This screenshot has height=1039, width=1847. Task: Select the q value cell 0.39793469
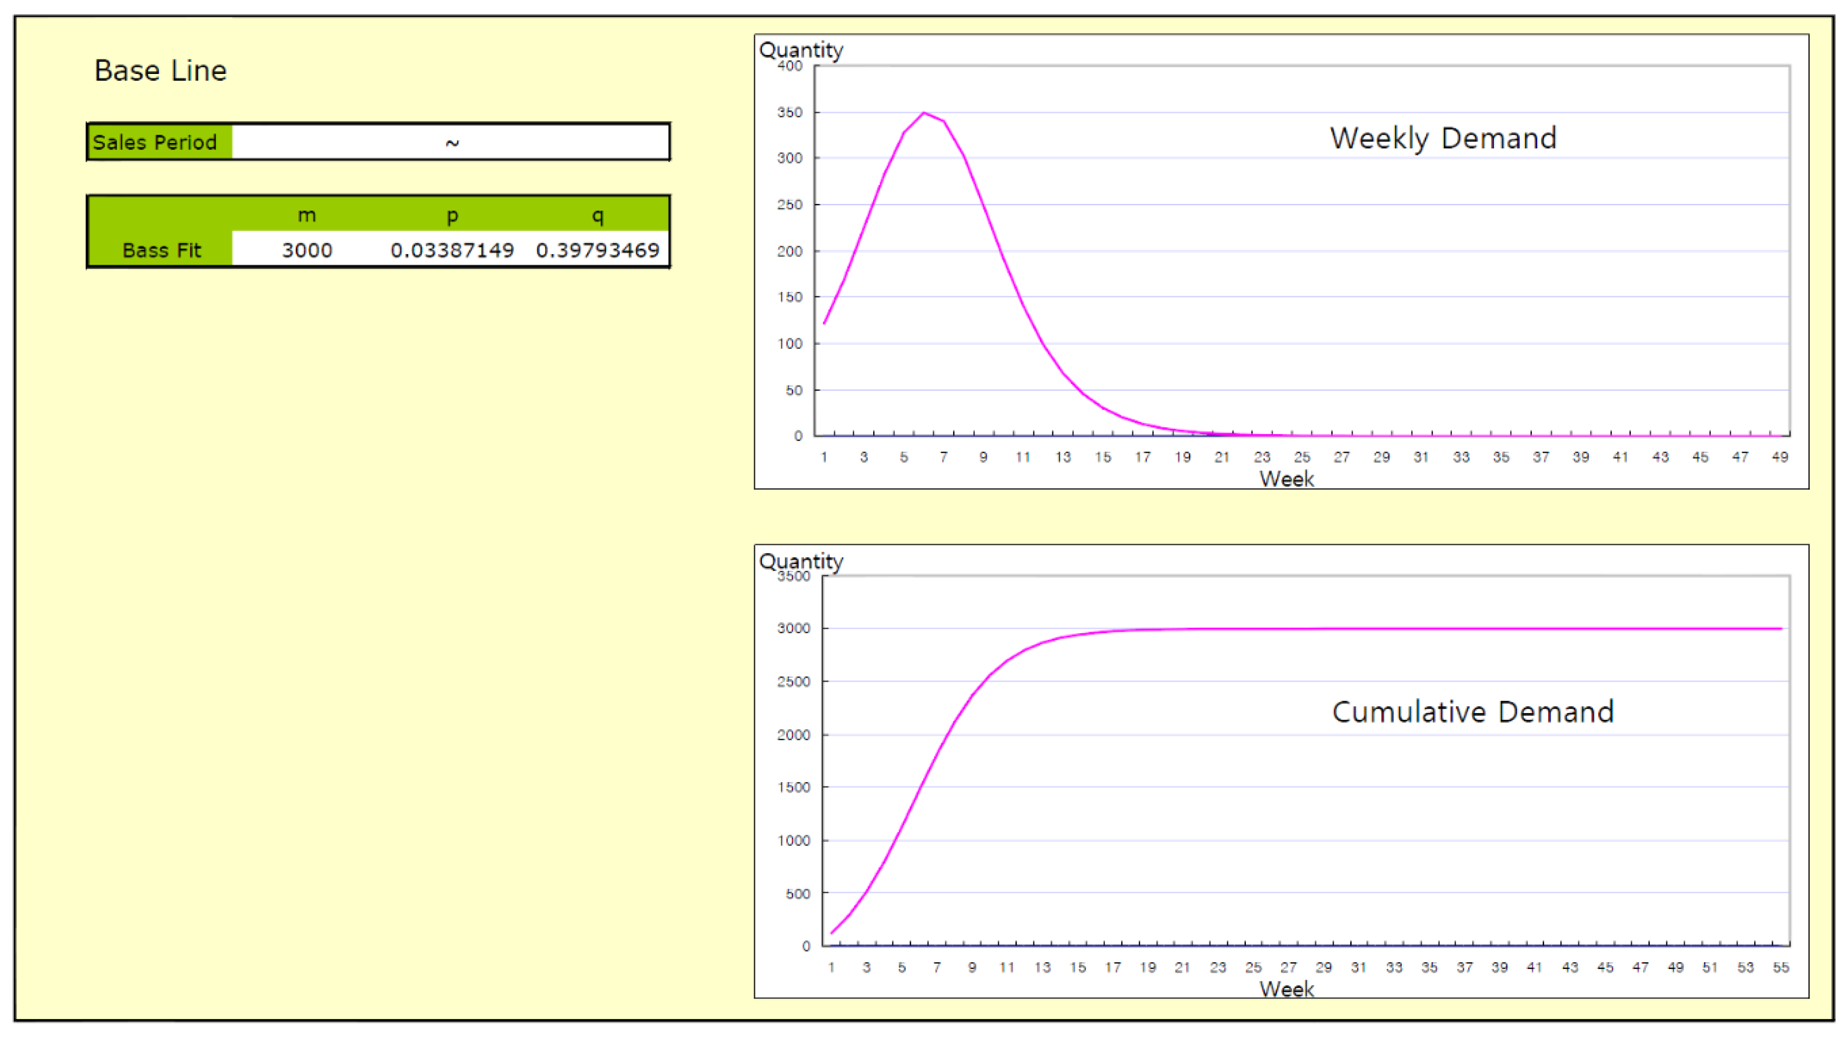click(x=597, y=250)
